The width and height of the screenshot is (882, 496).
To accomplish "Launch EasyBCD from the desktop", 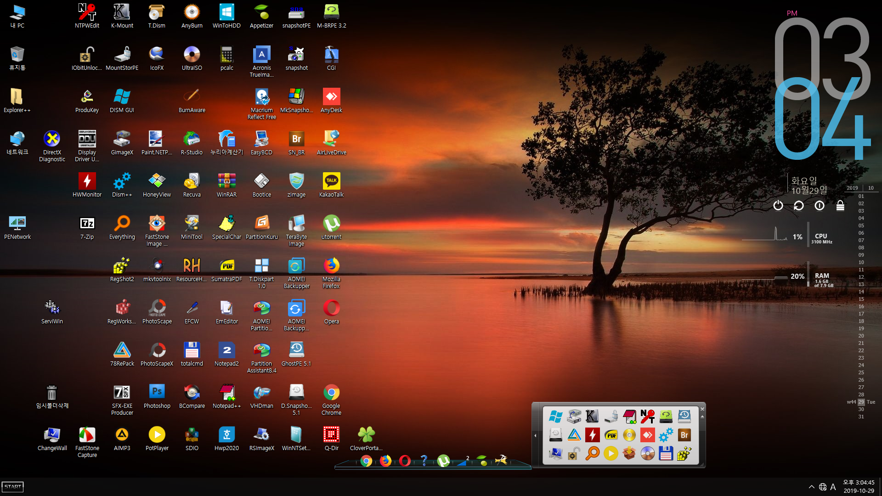I will (261, 143).
